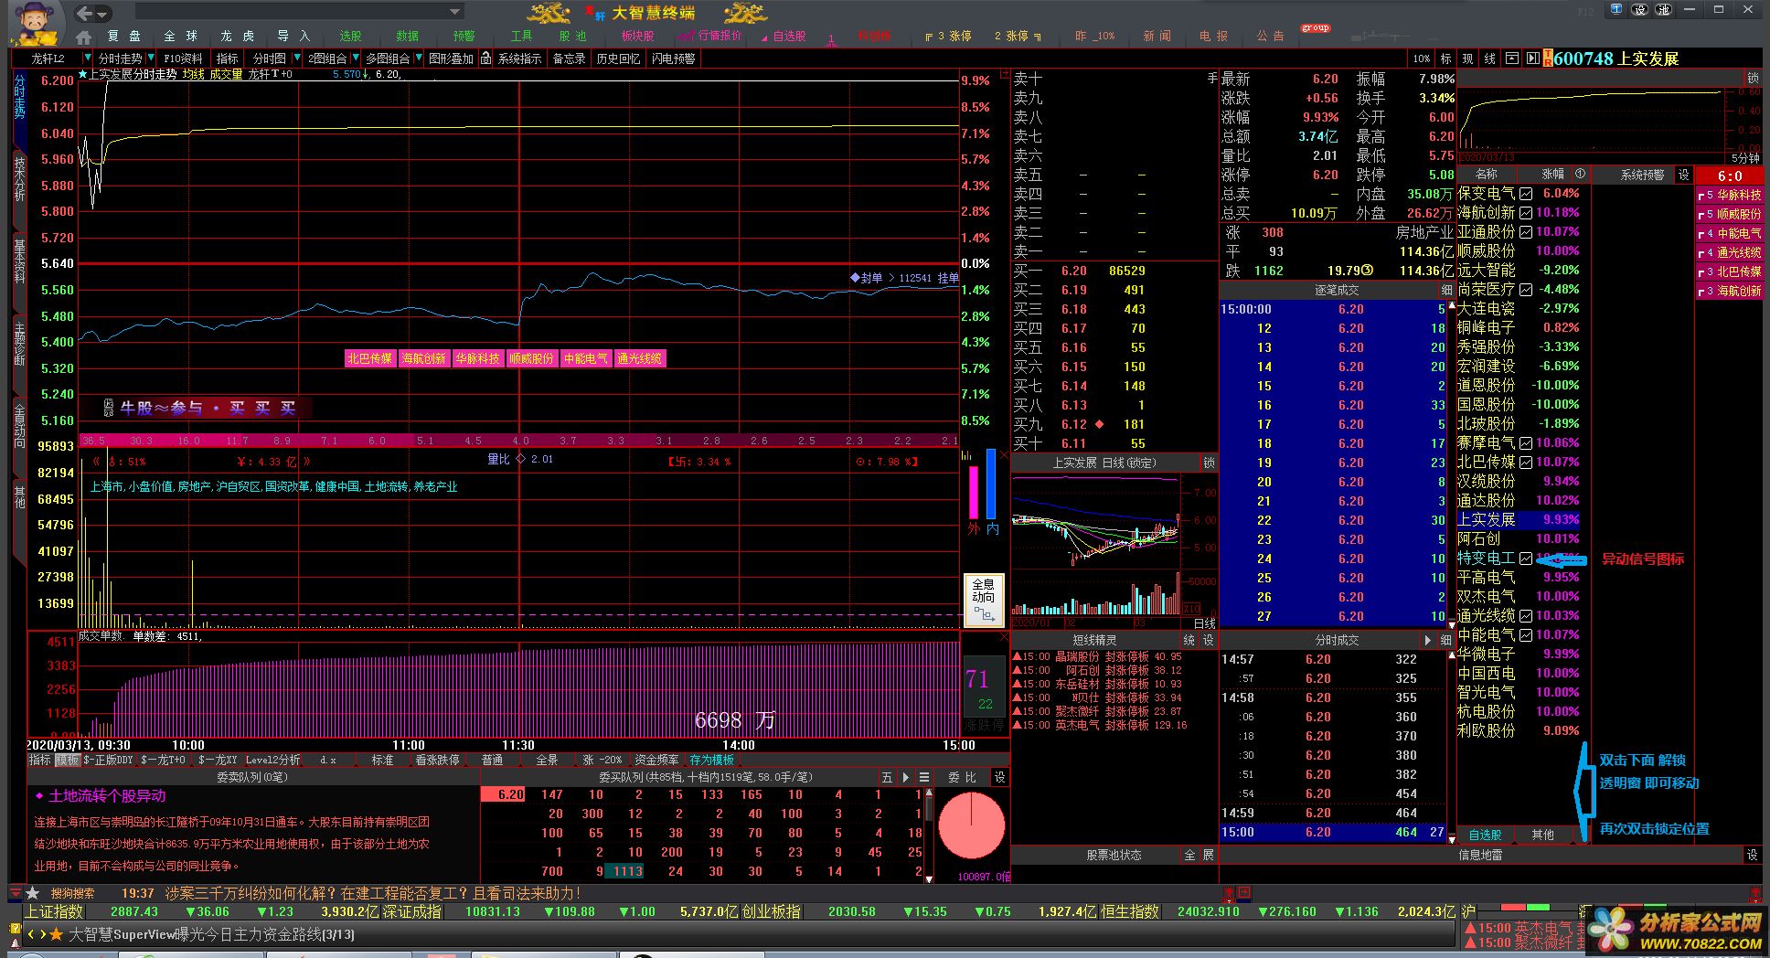
Task: Click the 备忘录 toolbar button
Action: coord(569,59)
